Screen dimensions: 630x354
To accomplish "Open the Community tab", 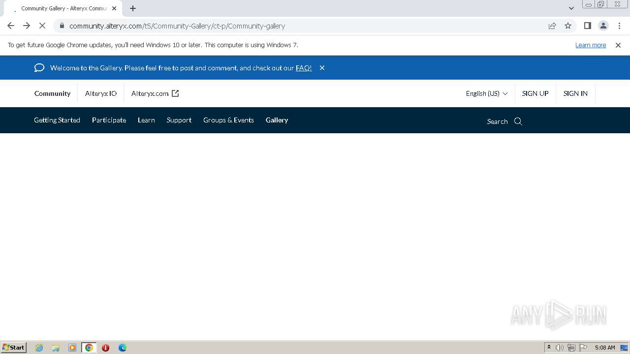I will [52, 93].
